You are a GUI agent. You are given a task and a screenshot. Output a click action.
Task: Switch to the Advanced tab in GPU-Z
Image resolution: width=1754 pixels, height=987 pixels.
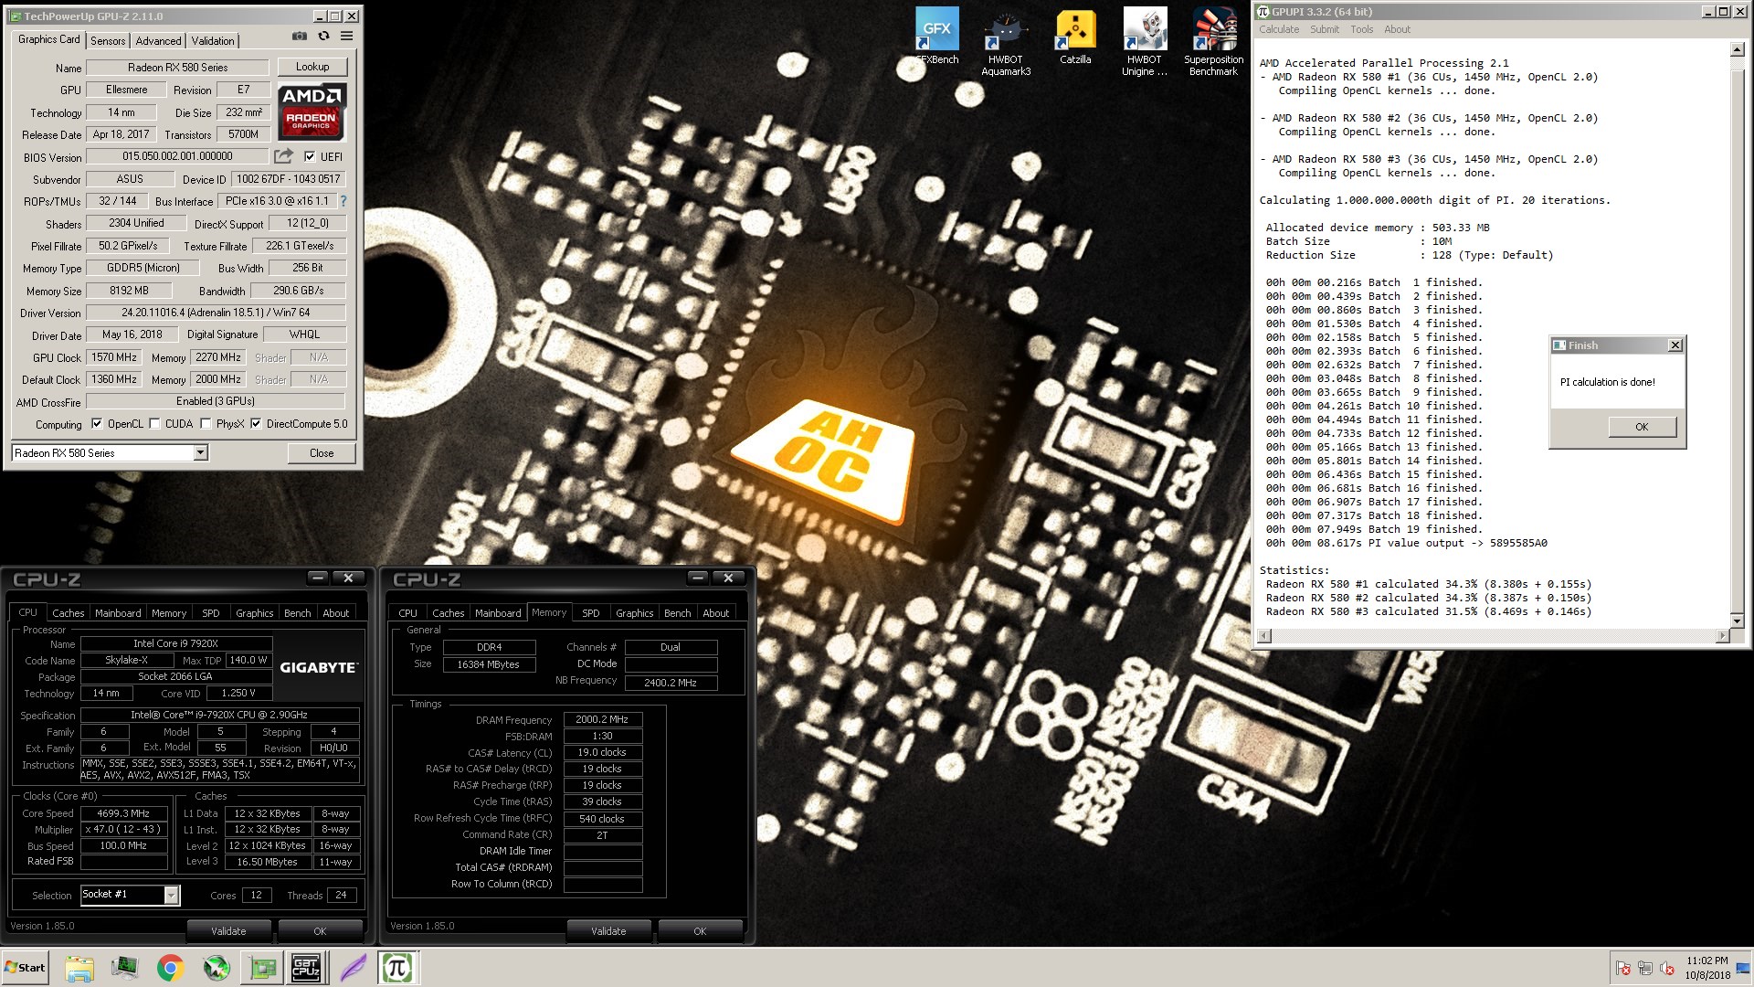[158, 41]
